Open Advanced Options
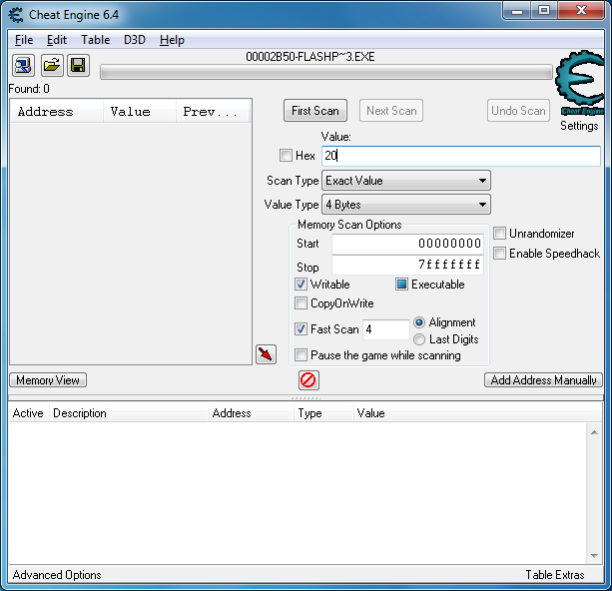Screen dimensions: 612x591 tap(57, 575)
